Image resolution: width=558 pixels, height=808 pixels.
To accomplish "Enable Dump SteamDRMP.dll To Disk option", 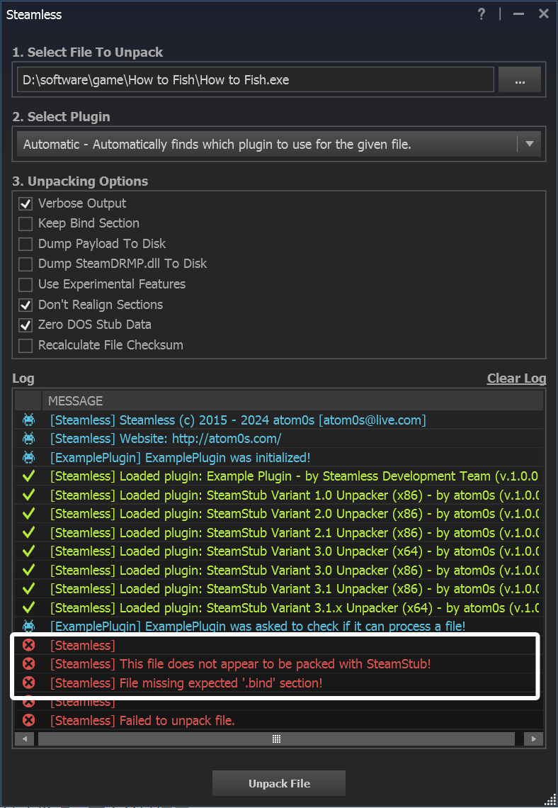I will [x=25, y=264].
